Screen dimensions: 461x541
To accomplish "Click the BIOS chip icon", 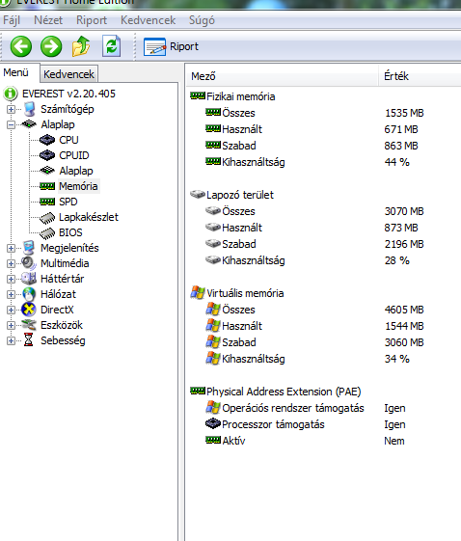I will (x=47, y=233).
